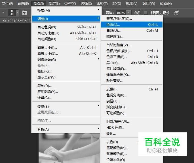Select 色彩平衡(B)...

(132, 57)
